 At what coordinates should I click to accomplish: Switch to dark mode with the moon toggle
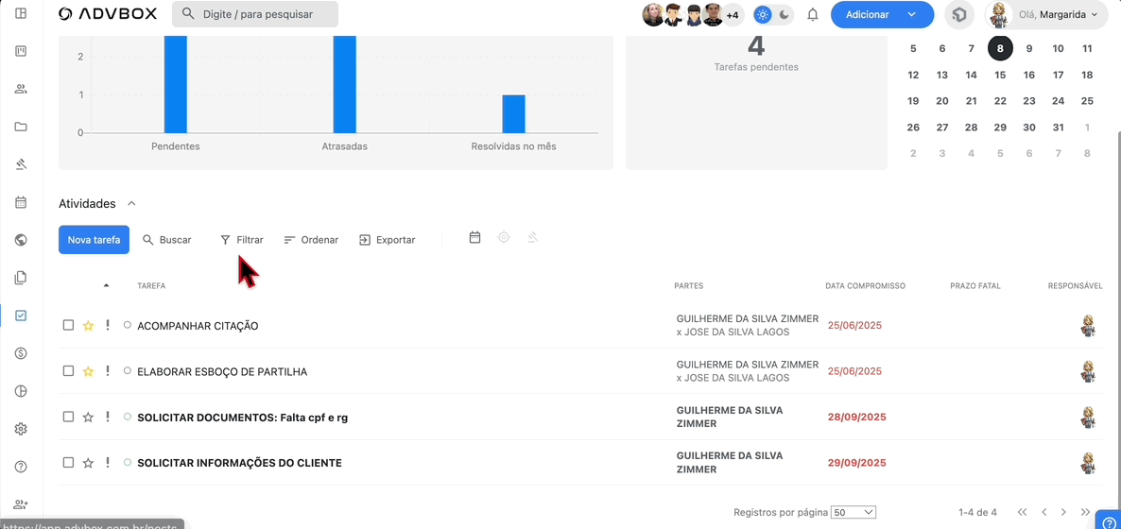784,15
